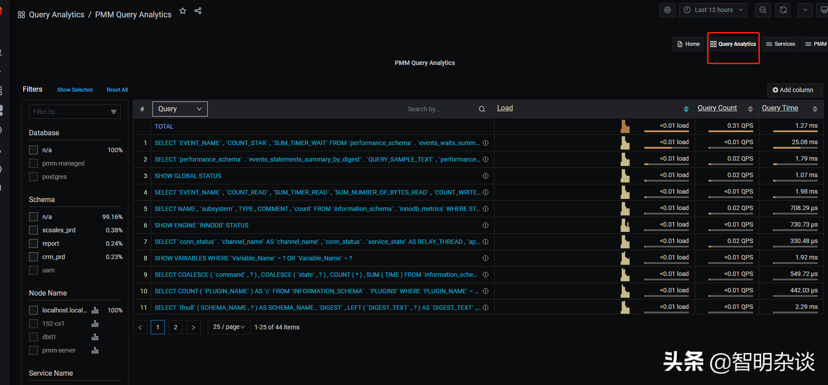The height and width of the screenshot is (385, 828).
Task: Open the Query Count column header dropdown
Action: 717,108
